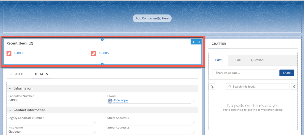Remove the Recent Items component with X
The width and height of the screenshot is (304, 135).
pos(199,42)
